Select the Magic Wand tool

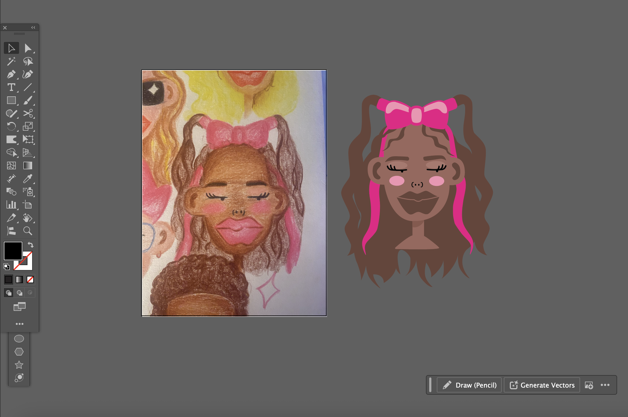11,61
